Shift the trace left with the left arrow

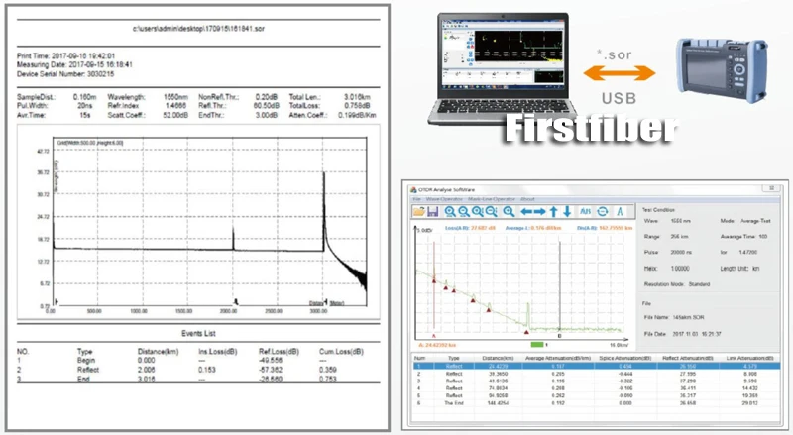coord(526,211)
